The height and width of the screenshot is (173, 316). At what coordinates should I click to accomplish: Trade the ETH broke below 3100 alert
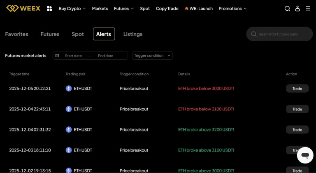click(297, 109)
